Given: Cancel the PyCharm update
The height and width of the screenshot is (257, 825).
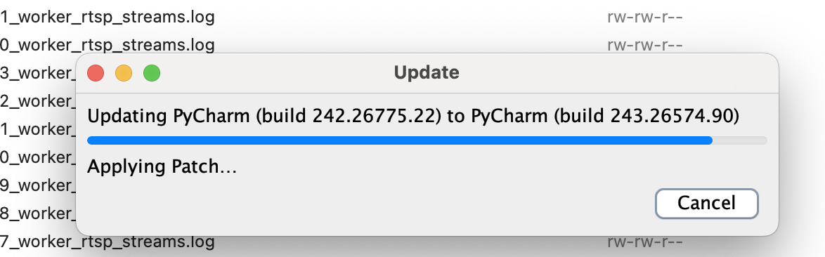Looking at the screenshot, I should coord(706,204).
